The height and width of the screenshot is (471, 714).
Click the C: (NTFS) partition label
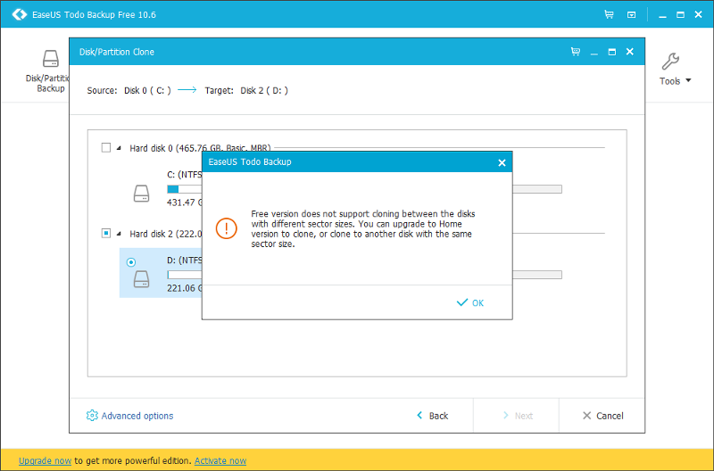185,174
